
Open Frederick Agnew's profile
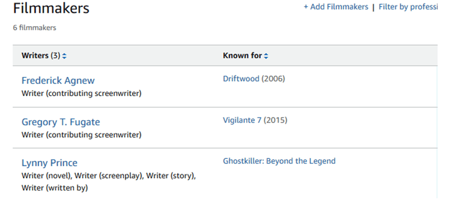coord(58,81)
